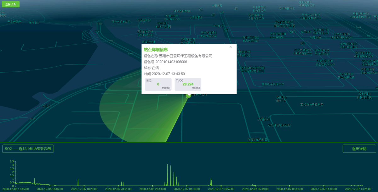Click the SO2——近12小时内变化趋势 label
Image resolution: width=378 pixels, height=192 pixels.
28,149
